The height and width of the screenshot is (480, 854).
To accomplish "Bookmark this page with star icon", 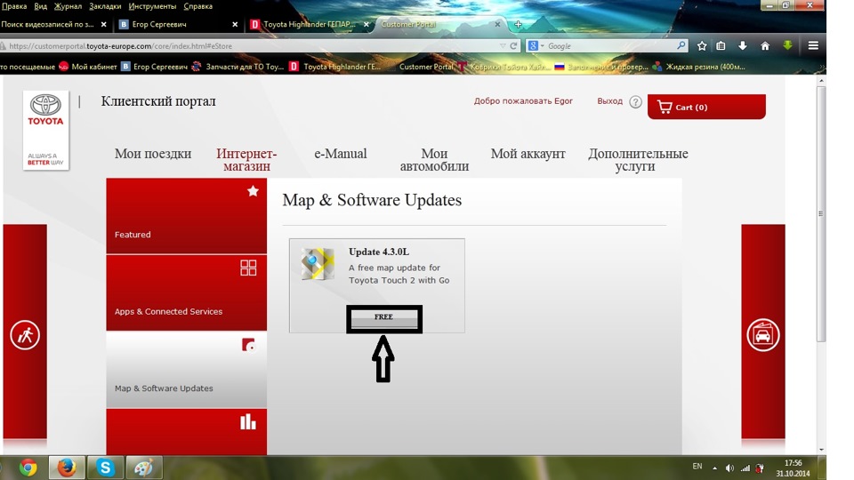I will [x=702, y=46].
